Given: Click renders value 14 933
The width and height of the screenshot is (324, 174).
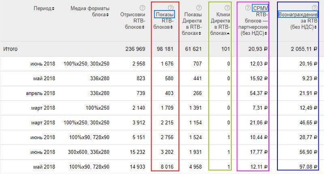Looking at the screenshot, I should pyautogui.click(x=138, y=167).
